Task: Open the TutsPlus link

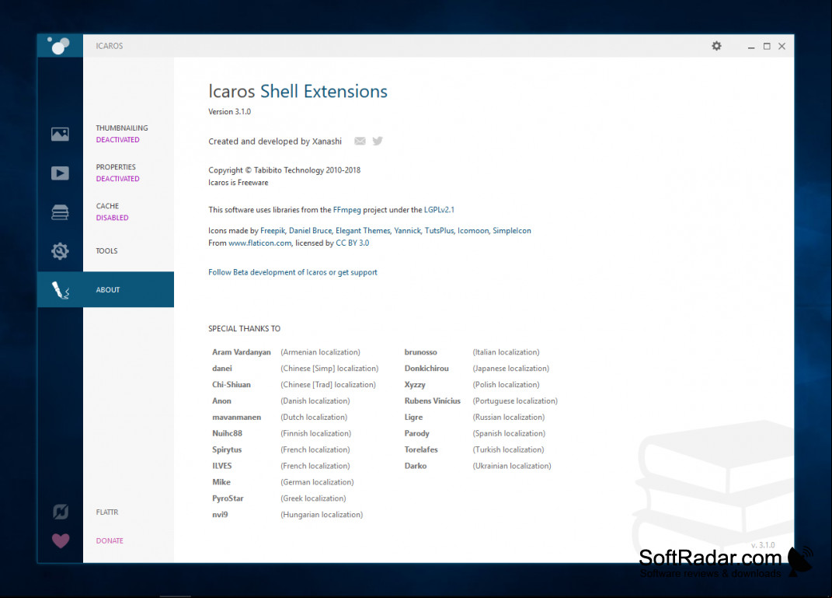Action: [x=439, y=230]
